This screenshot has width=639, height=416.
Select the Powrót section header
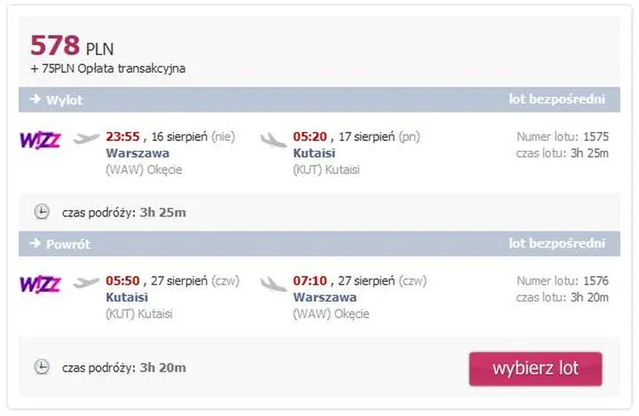click(x=67, y=244)
